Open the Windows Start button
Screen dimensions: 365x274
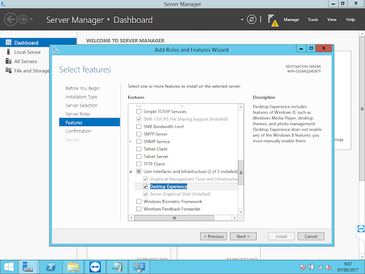pos(9,267)
